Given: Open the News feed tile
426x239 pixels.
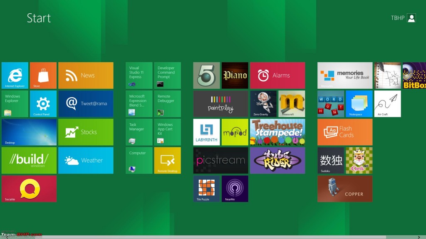Looking at the screenshot, I should point(86,76).
